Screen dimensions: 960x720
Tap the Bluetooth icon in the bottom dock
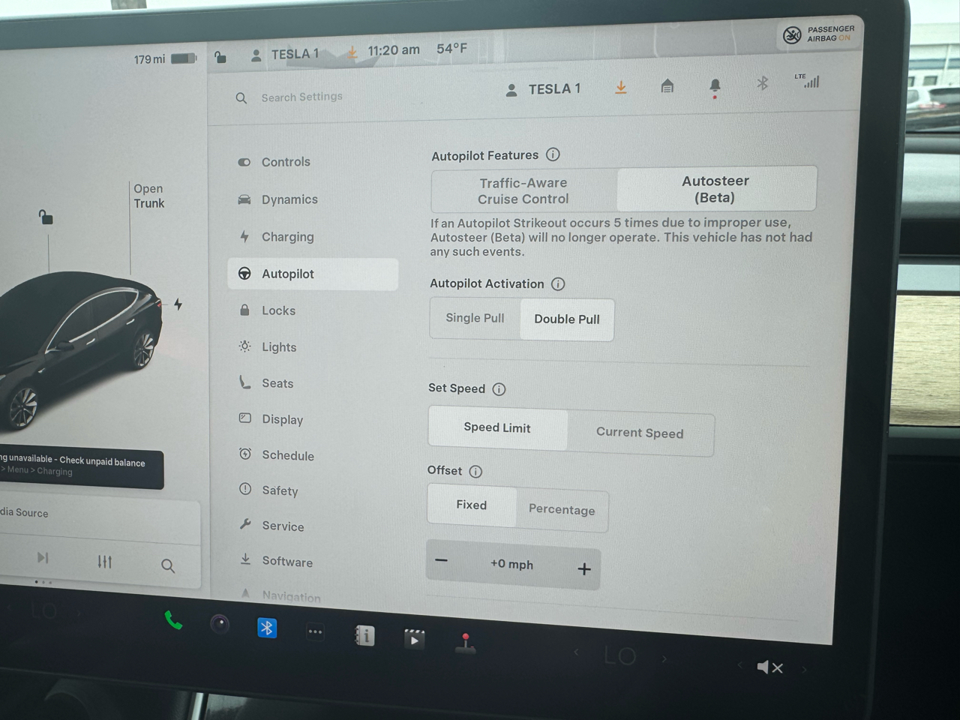[267, 628]
